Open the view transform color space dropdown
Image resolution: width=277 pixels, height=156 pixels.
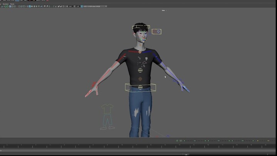tap(95, 7)
